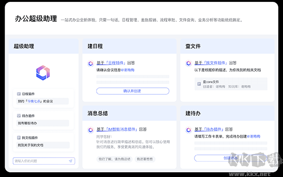Click the document icon beside 找文档插件
Viewport: 283px width, 177px height.
click(x=19, y=138)
